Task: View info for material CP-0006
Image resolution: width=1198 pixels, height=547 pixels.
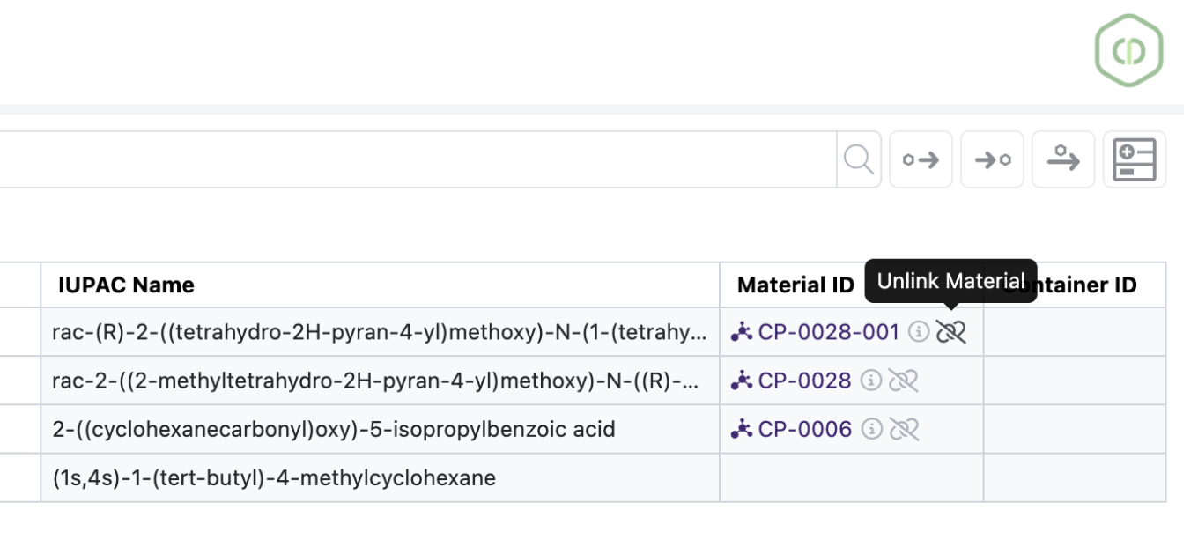Action: click(871, 429)
